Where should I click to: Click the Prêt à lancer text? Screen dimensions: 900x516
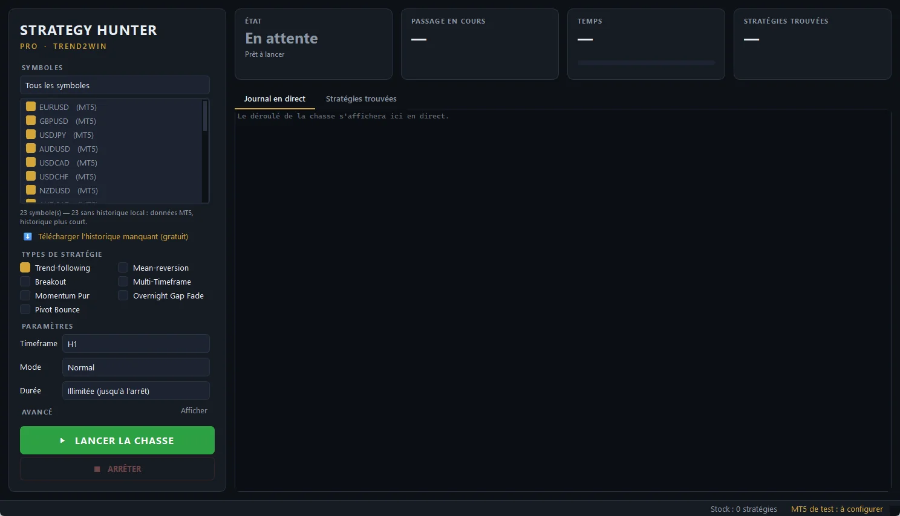tap(264, 54)
